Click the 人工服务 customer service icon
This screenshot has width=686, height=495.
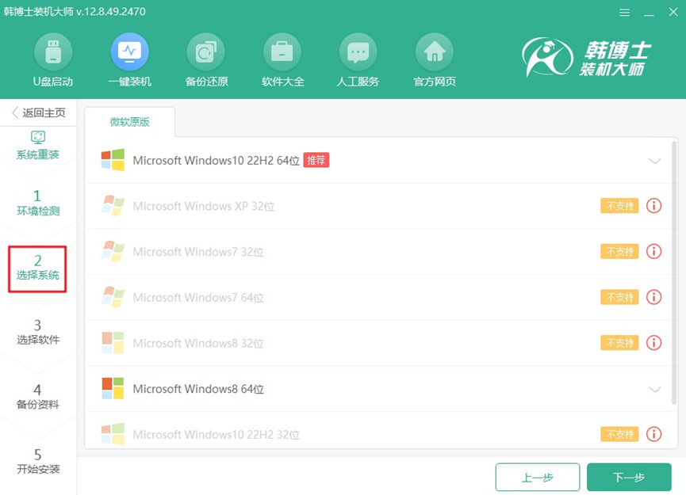pos(358,54)
